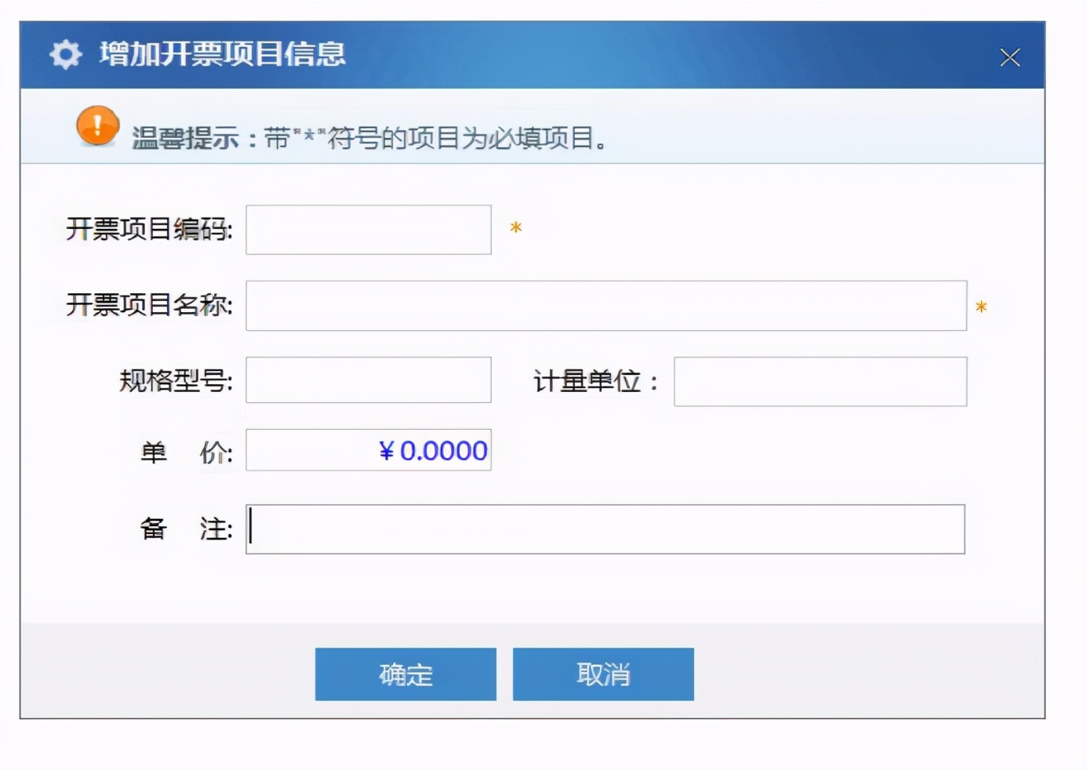Click the 单价 field showing ¥0.0000

pos(368,450)
